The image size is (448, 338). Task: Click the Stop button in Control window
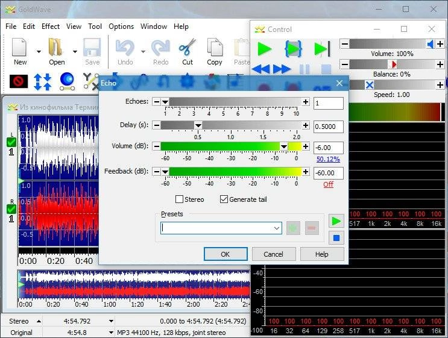point(326,69)
